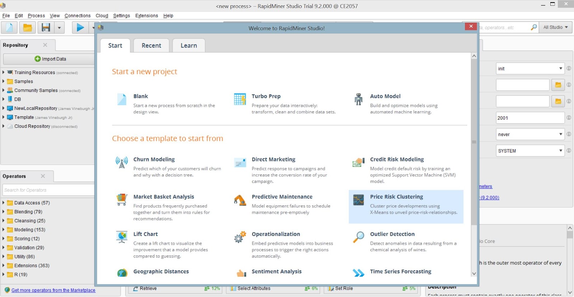The width and height of the screenshot is (574, 297).
Task: Click the new process toolbar icon
Action: pos(9,27)
